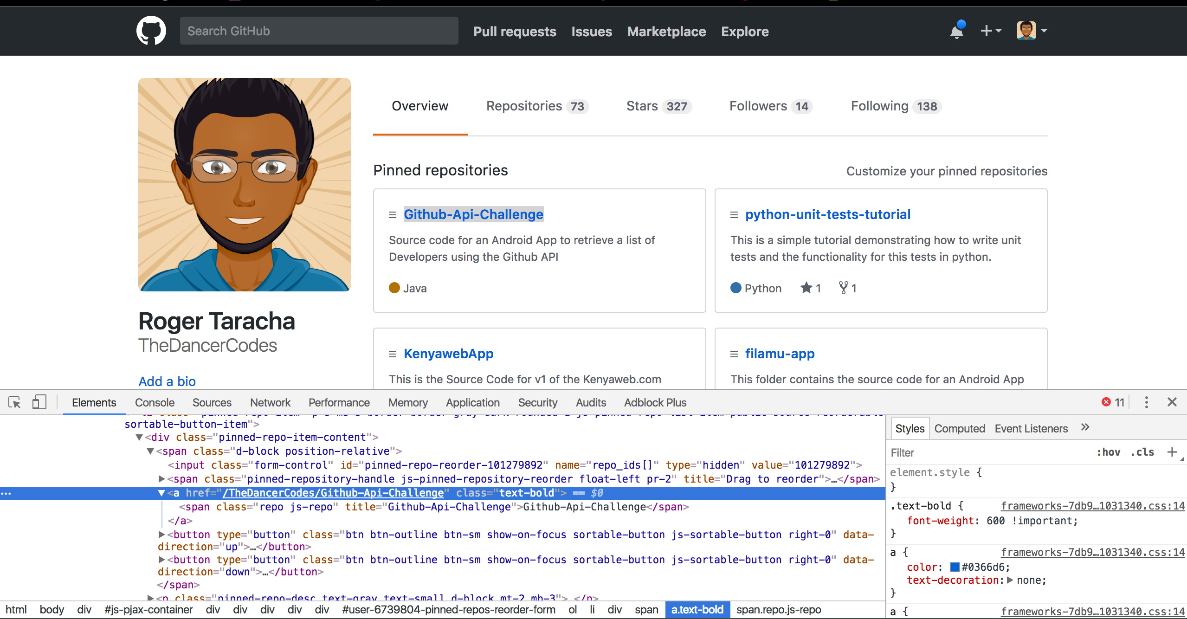Open DevTools three-dot customize menu
This screenshot has width=1187, height=619.
coord(1146,402)
